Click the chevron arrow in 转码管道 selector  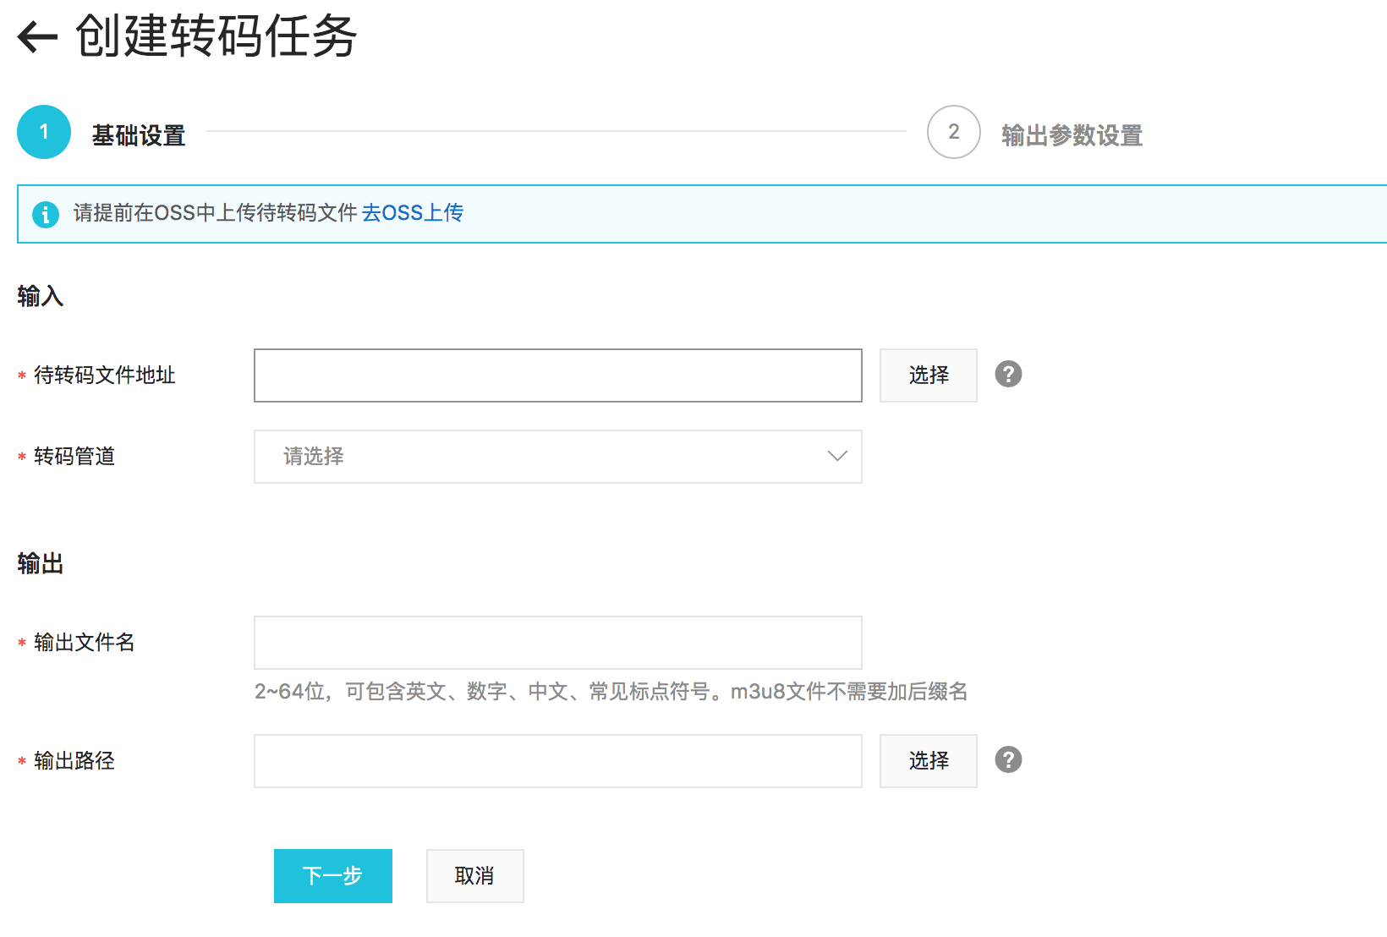pos(836,457)
